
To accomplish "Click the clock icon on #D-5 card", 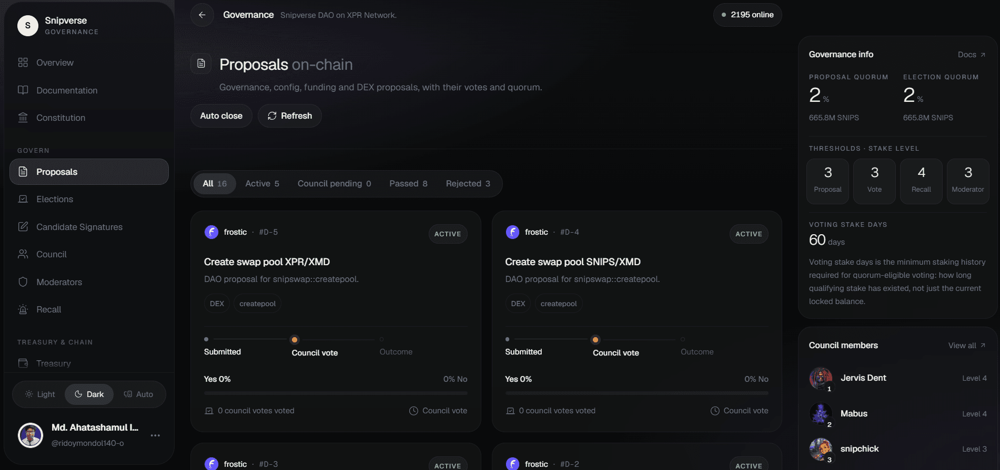I will (413, 411).
